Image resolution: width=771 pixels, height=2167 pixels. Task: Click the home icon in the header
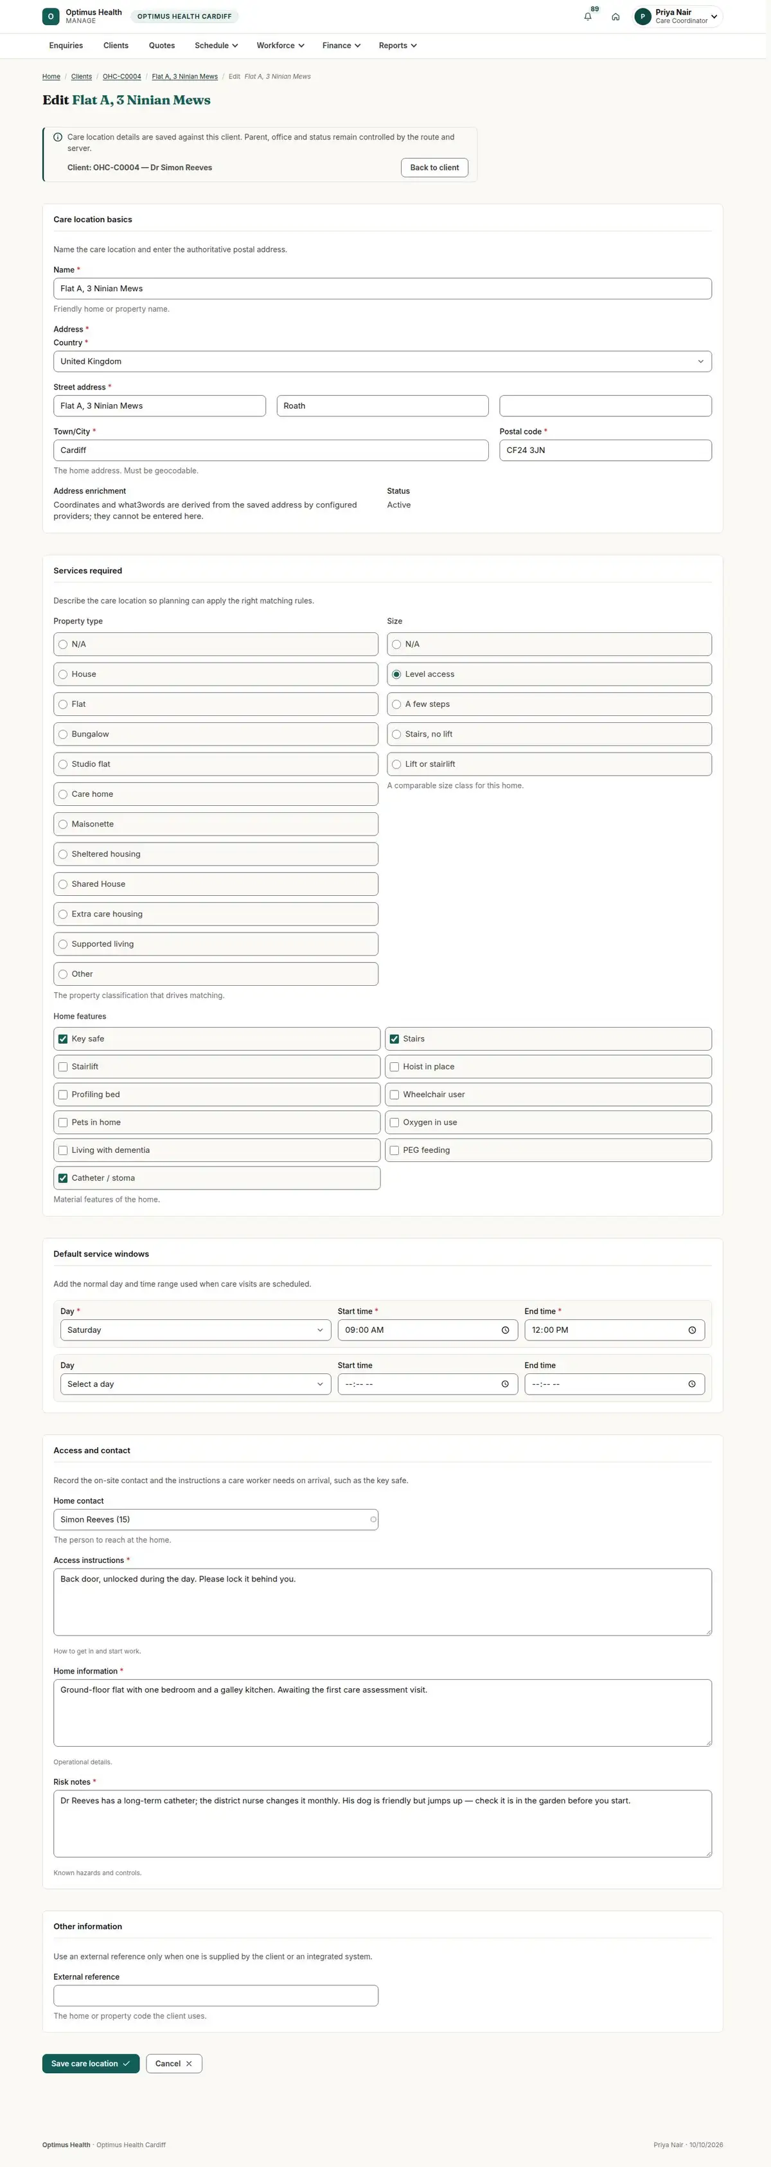[616, 17]
